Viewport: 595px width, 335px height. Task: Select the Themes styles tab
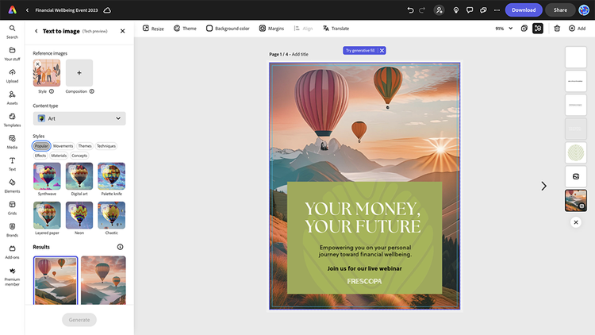(x=85, y=146)
